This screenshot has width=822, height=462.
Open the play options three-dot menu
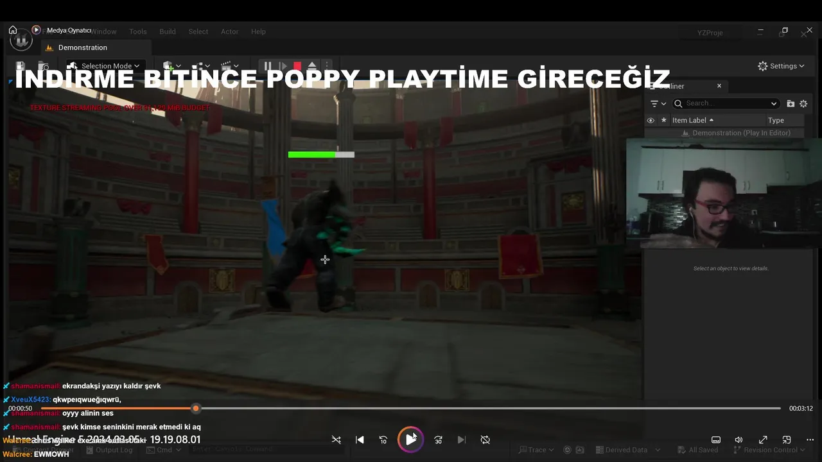(x=326, y=66)
